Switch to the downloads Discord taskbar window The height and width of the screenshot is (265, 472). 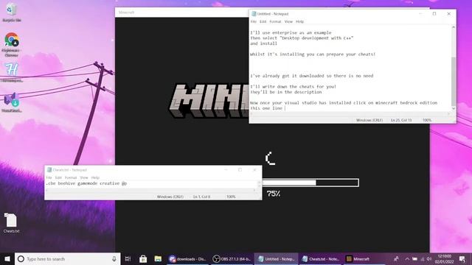[x=187, y=258]
